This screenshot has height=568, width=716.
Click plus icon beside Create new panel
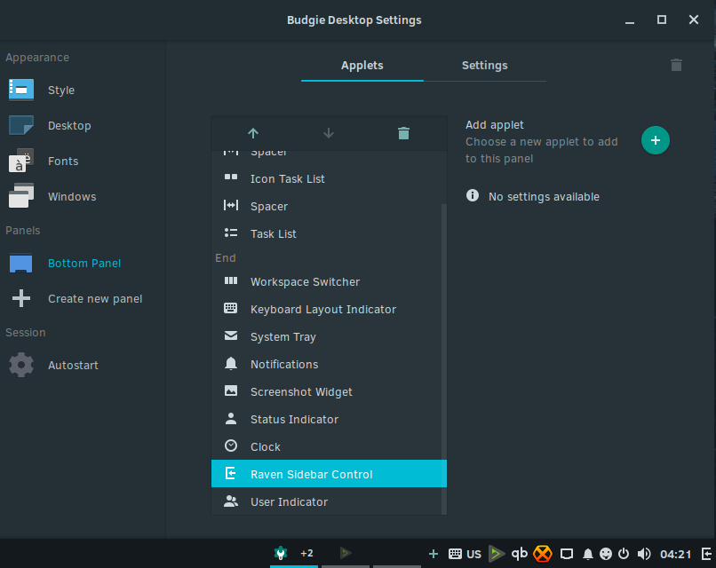pyautogui.click(x=21, y=298)
